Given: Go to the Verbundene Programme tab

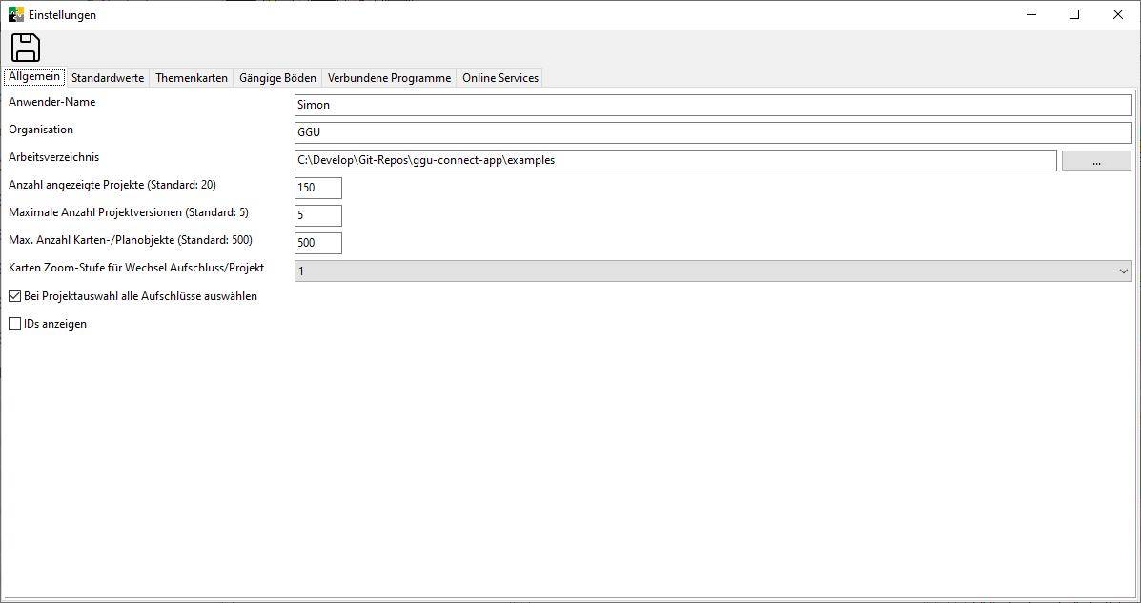Looking at the screenshot, I should pos(389,78).
